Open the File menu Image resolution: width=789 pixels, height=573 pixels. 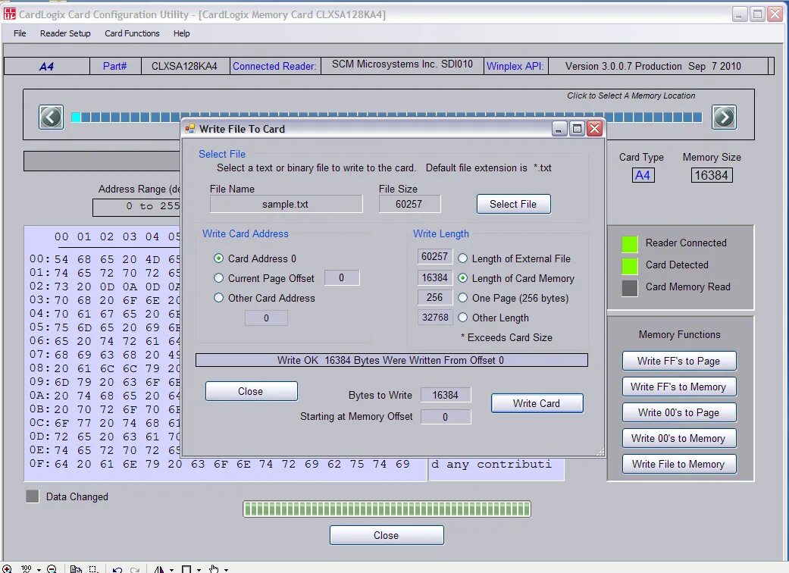click(x=20, y=33)
